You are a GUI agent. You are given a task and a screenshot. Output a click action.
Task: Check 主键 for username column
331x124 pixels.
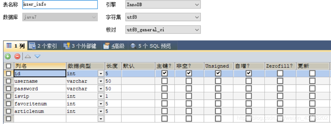[164, 81]
